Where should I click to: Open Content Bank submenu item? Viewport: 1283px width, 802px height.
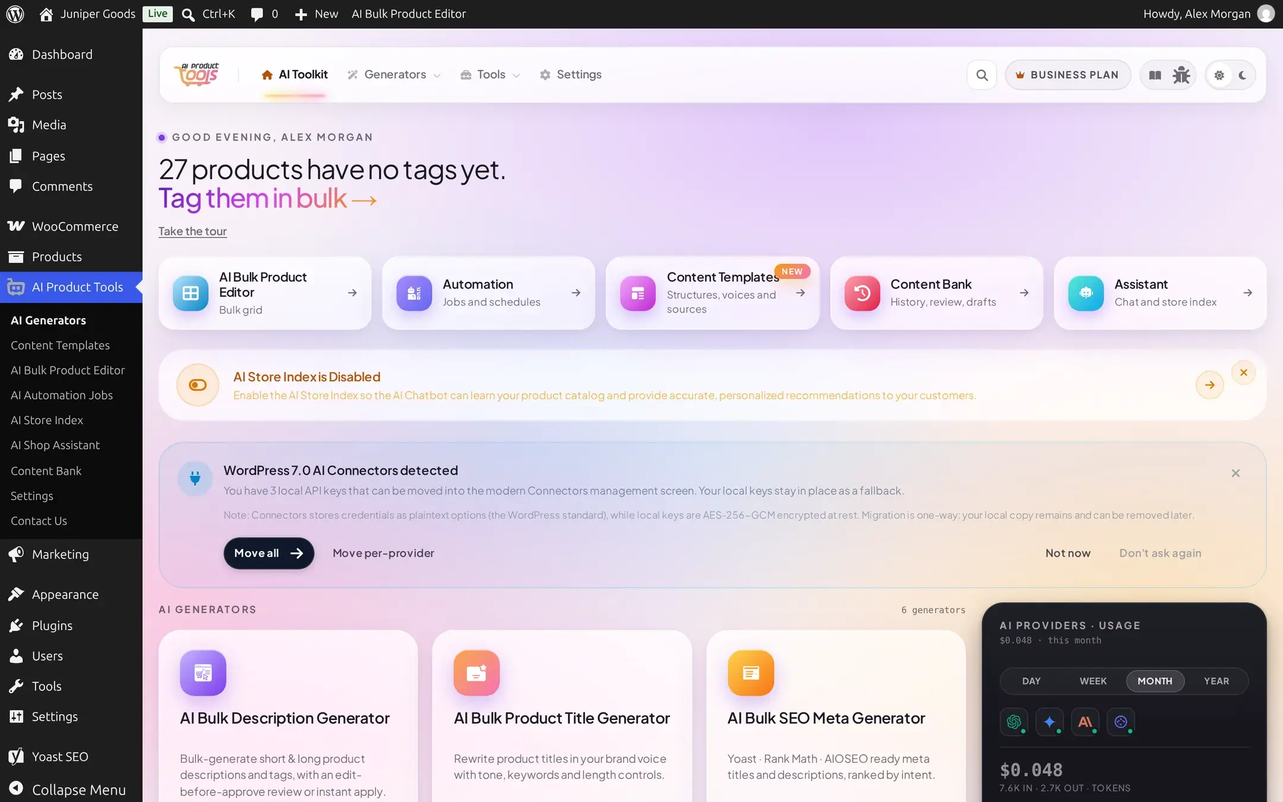[46, 471]
